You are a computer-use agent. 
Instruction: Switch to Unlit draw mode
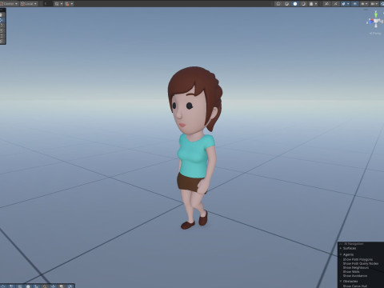pos(303,4)
